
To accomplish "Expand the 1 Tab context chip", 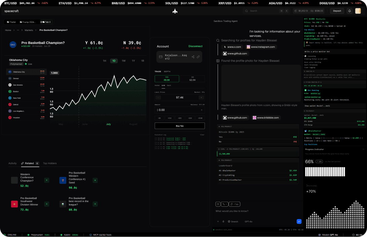I will (x=234, y=204).
